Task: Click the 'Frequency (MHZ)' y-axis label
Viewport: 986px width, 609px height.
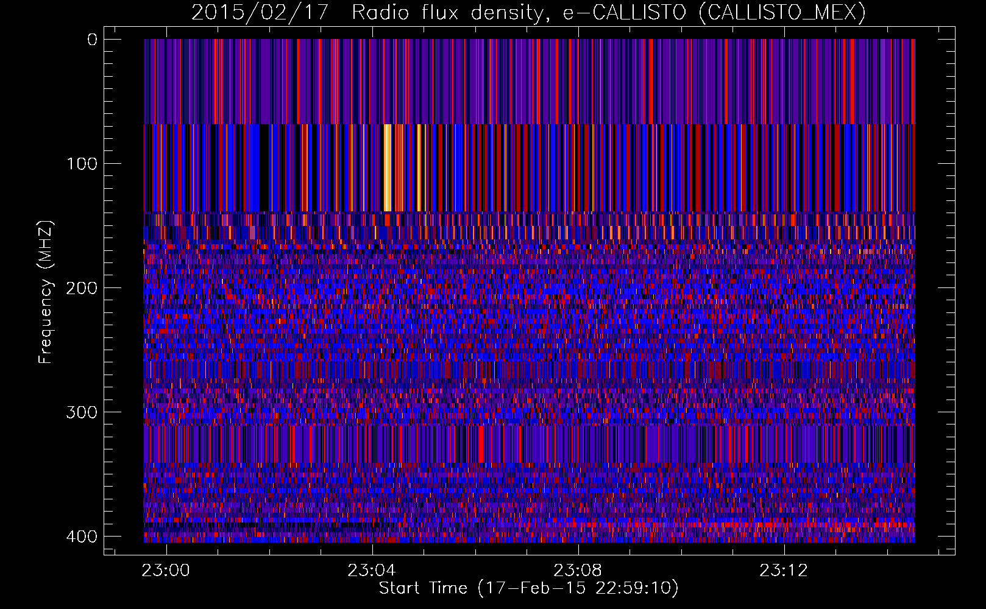Action: coord(46,292)
